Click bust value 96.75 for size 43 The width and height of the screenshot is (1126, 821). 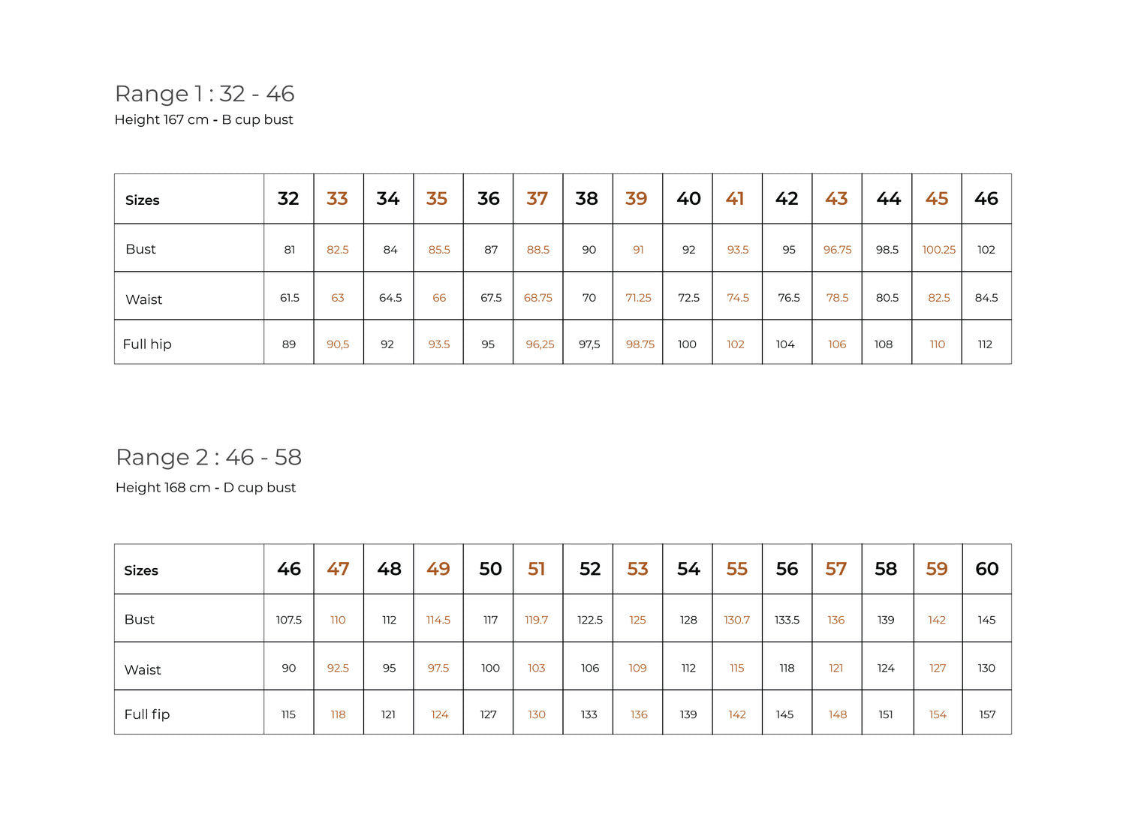[838, 250]
